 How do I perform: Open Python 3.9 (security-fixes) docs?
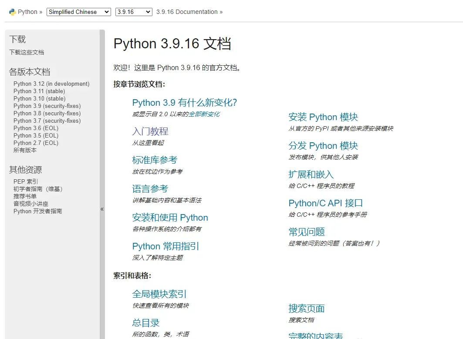click(x=47, y=106)
